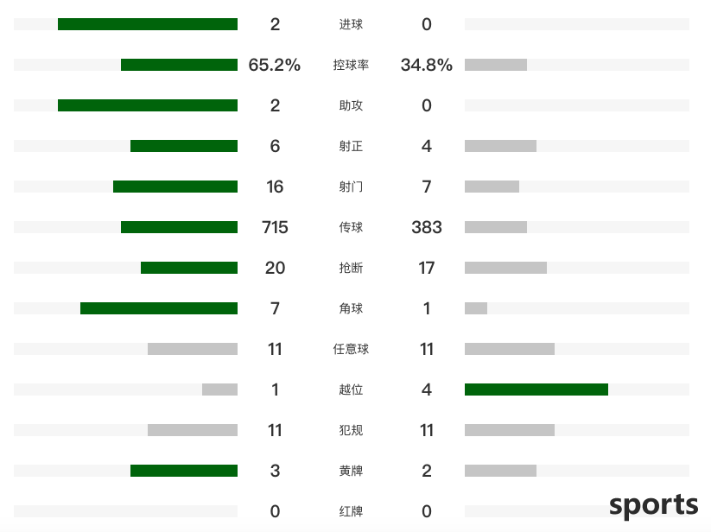Click the green left bar for 助攻

point(148,105)
